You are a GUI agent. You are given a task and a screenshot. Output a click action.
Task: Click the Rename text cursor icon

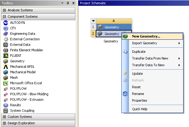pyautogui.click(x=125, y=94)
